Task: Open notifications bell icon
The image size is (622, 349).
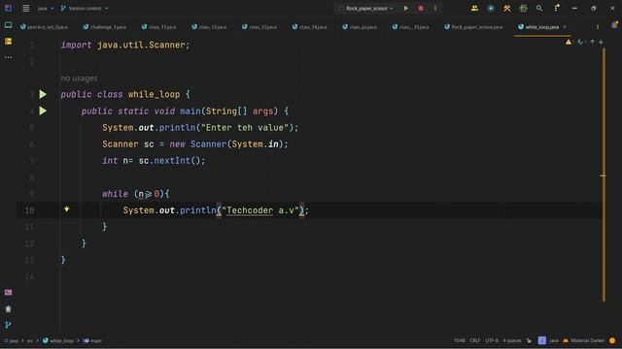Action: pyautogui.click(x=614, y=25)
